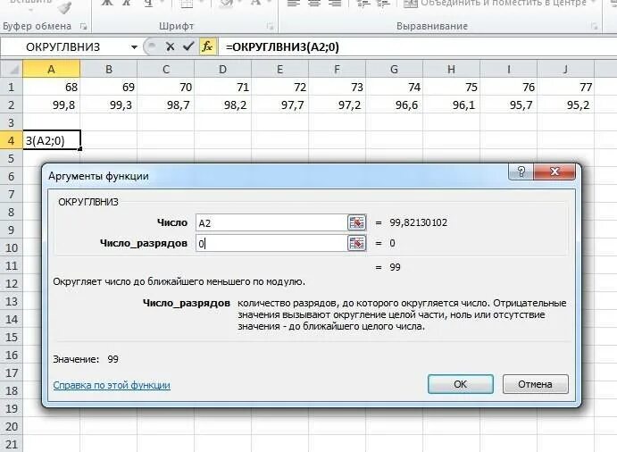Click cell A2 containing 99,8
The height and width of the screenshot is (452, 617).
(52, 105)
